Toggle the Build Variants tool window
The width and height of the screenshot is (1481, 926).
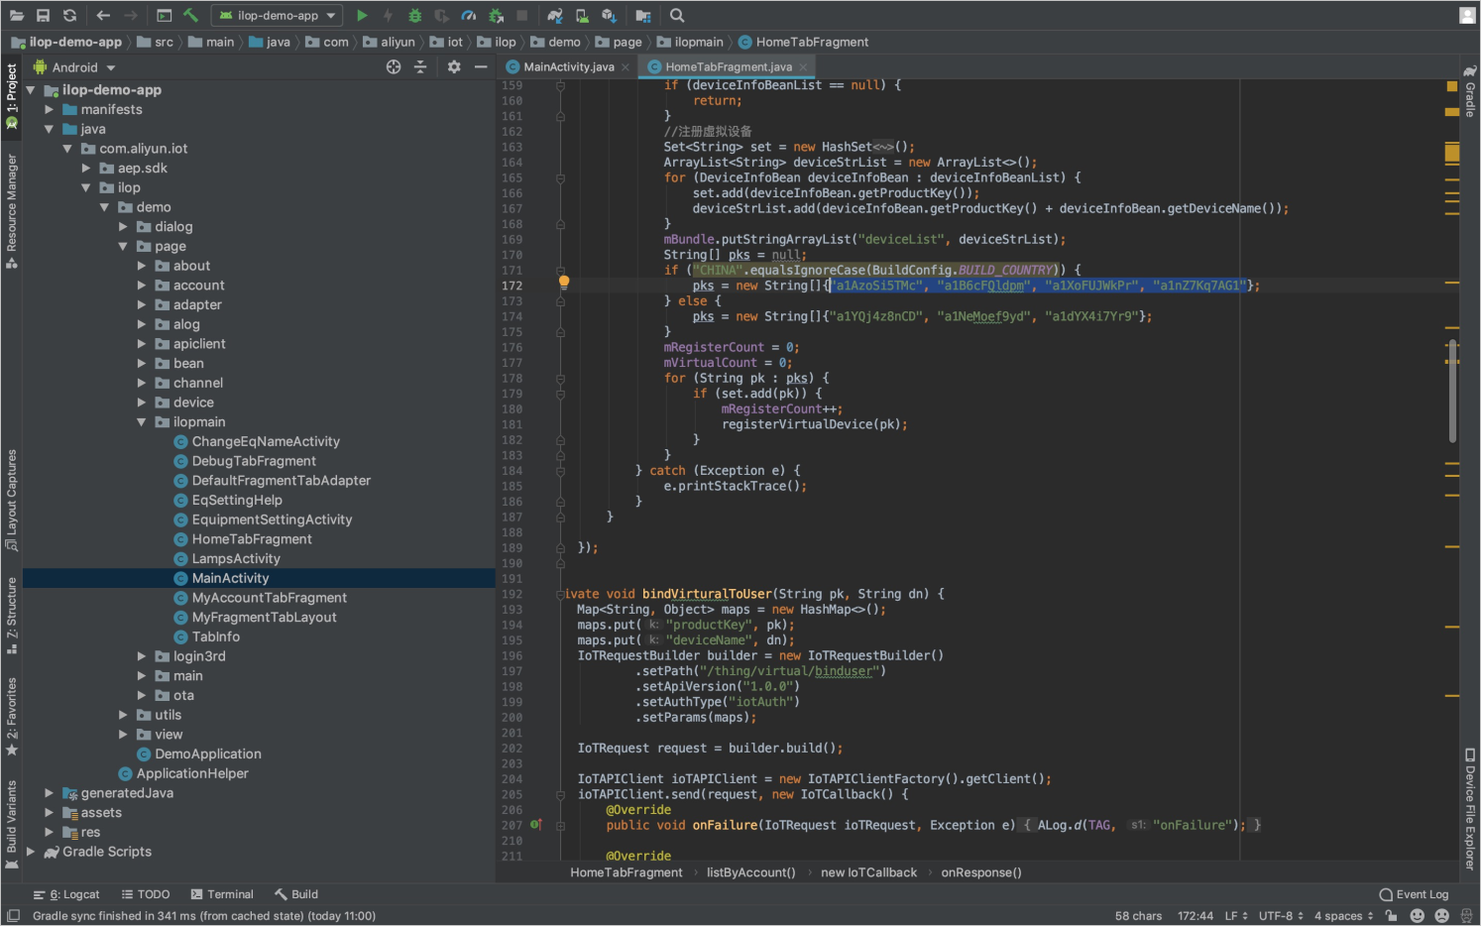coord(12,825)
